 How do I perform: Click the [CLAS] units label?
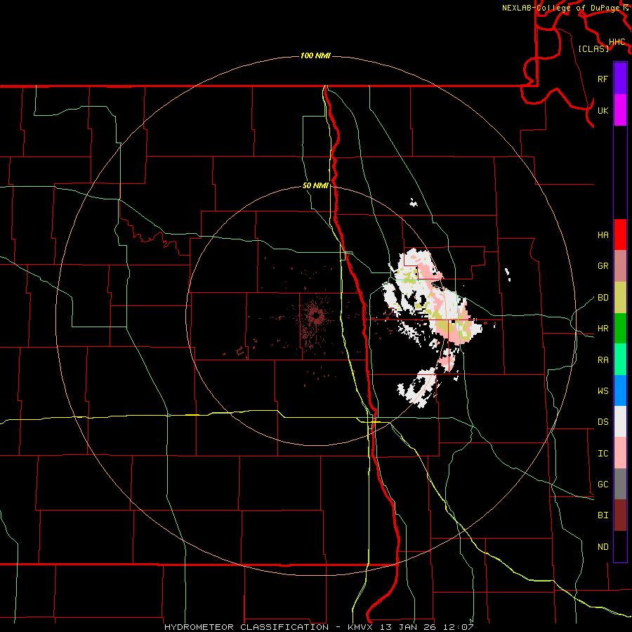pos(593,48)
